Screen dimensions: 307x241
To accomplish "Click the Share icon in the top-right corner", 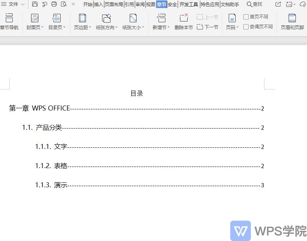I will pyautogui.click(x=277, y=4).
